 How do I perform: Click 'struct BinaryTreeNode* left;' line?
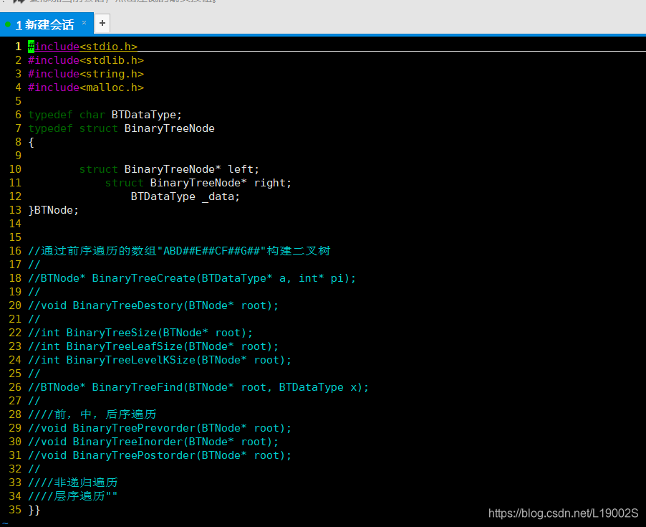[169, 169]
